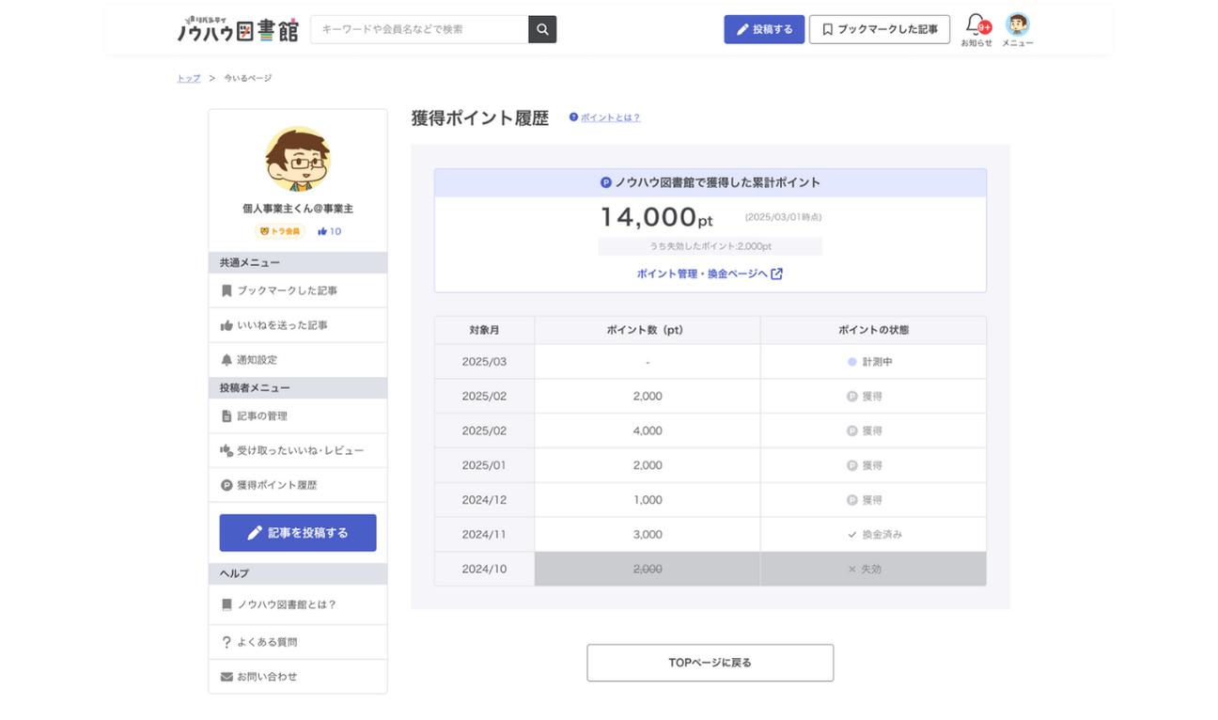Open ブックマークした記事 in the sidebar menu
Screen dimensions: 1218x720
point(287,291)
